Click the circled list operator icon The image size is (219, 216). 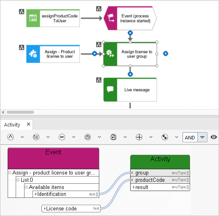[x=36, y=137]
